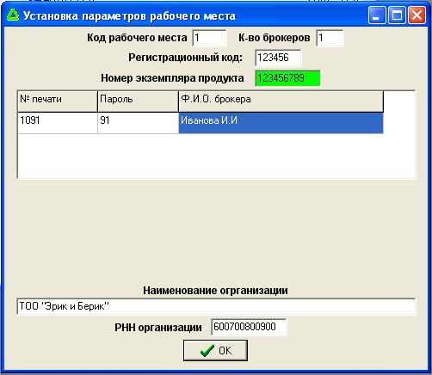Image resolution: width=432 pixels, height=375 pixels.
Task: Click the OK button with green checkmark
Action: pos(215,350)
